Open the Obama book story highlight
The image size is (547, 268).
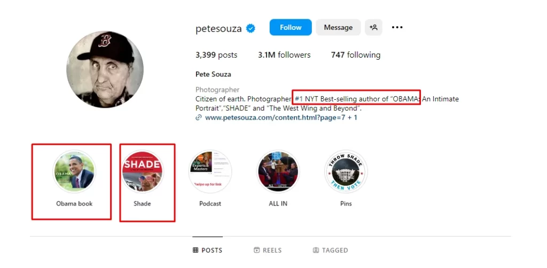click(x=74, y=172)
